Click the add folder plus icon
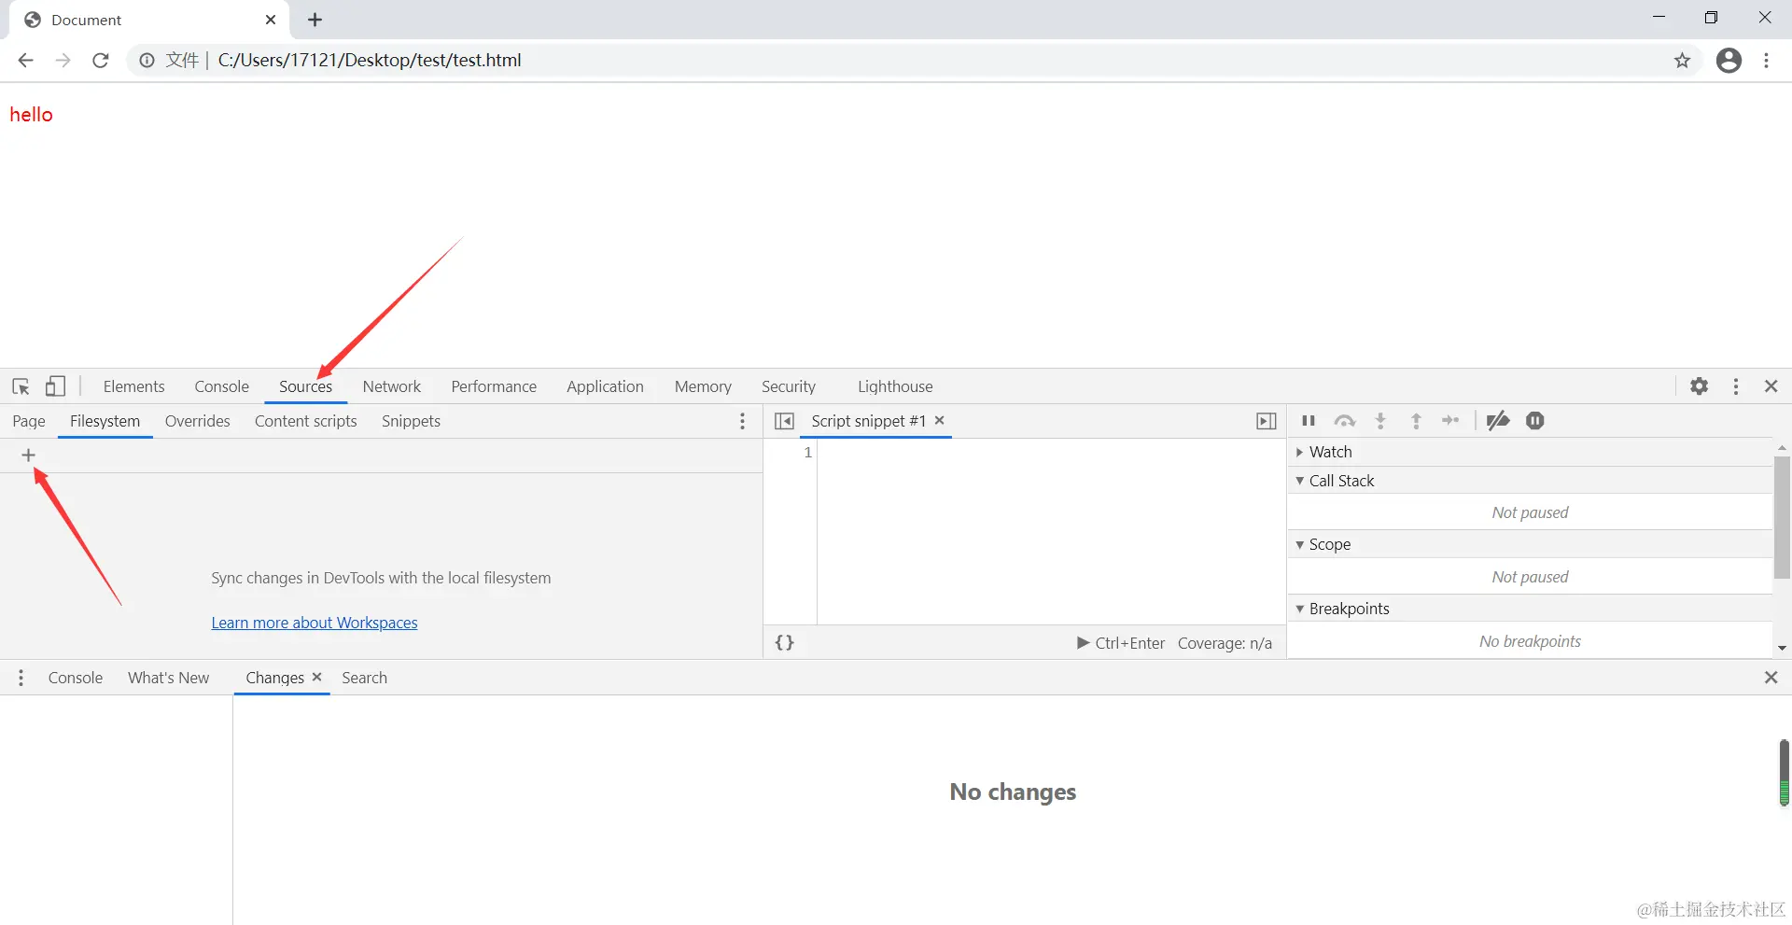The height and width of the screenshot is (925, 1792). 28,455
